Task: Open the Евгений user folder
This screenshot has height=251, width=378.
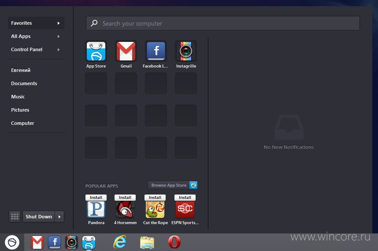Action: pos(21,70)
